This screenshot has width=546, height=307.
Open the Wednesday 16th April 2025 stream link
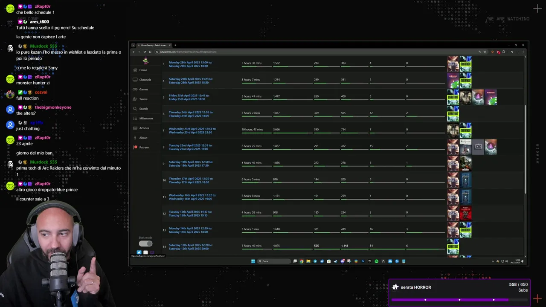(x=192, y=197)
